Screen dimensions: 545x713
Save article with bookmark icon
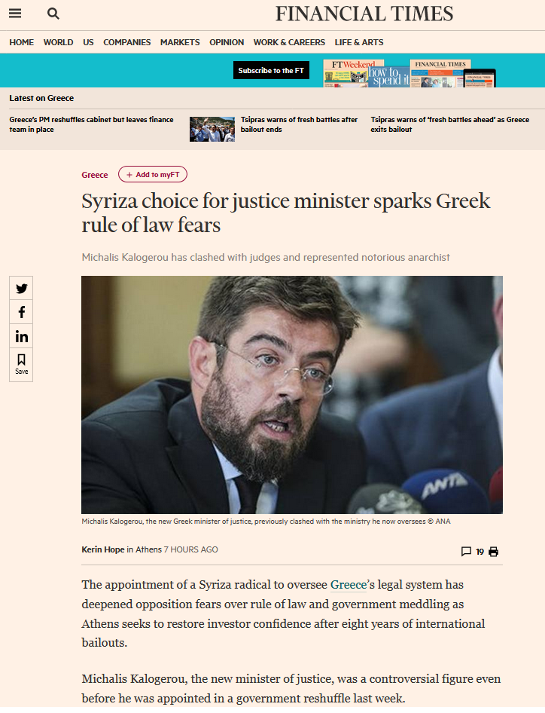click(x=21, y=365)
